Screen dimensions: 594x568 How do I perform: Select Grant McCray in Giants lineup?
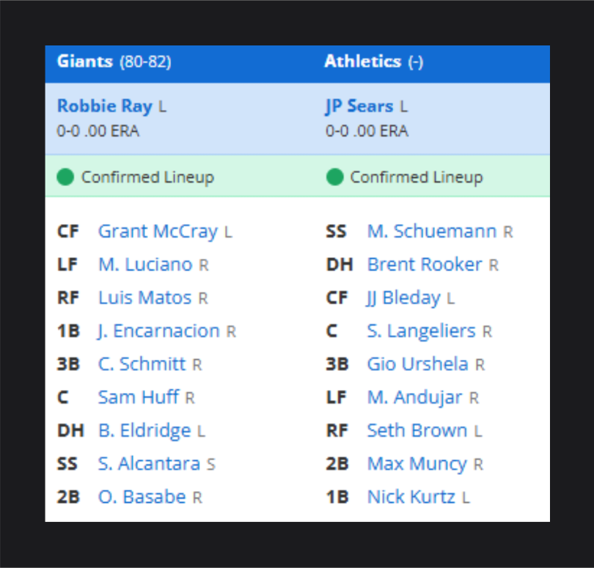[158, 232]
